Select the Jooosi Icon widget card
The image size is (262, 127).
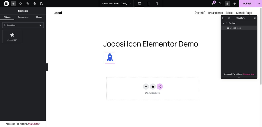tap(12, 37)
